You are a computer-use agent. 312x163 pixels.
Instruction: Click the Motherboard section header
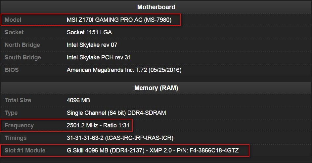tap(156, 7)
